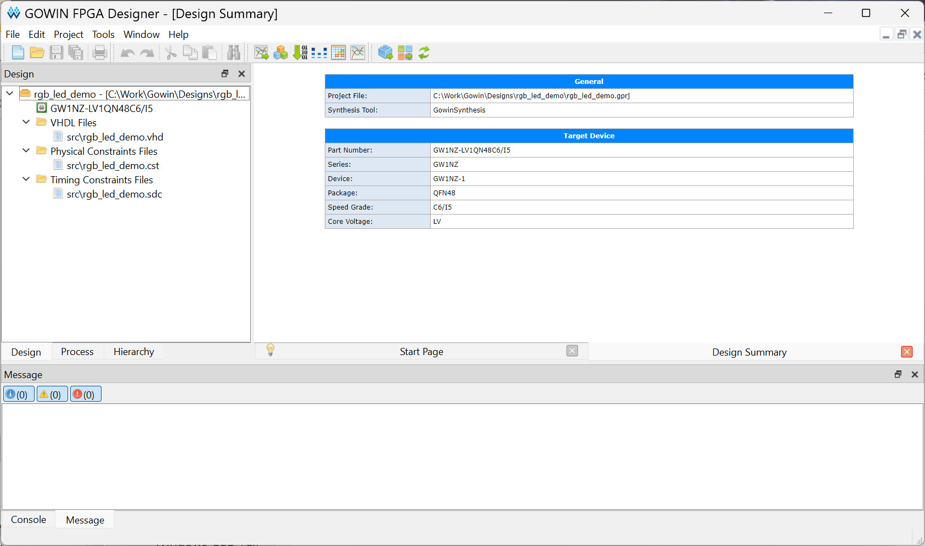Close the Design Summary tab
This screenshot has height=546, width=925.
pos(907,352)
